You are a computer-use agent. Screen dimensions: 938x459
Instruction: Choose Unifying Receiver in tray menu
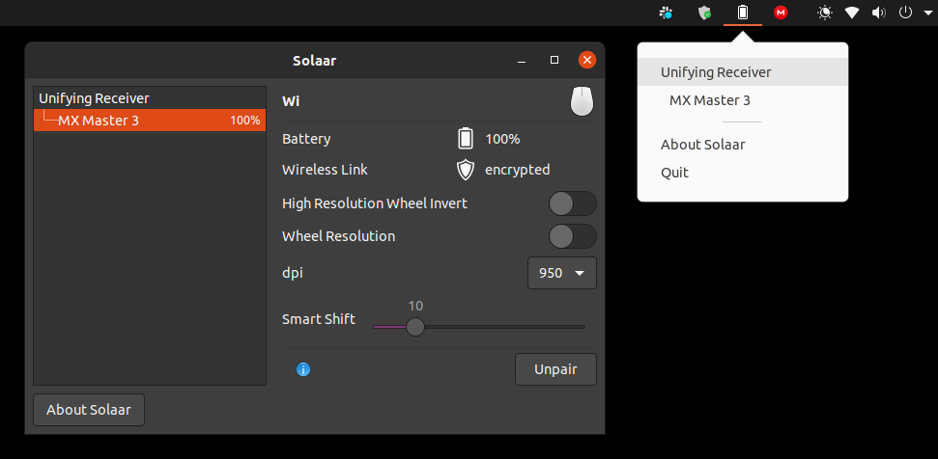point(743,72)
